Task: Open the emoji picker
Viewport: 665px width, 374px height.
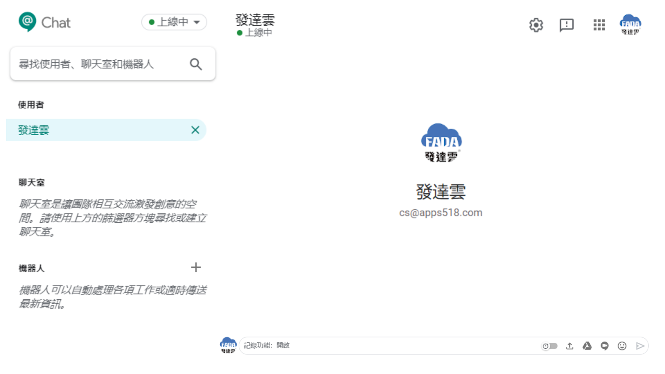Action: coord(622,346)
